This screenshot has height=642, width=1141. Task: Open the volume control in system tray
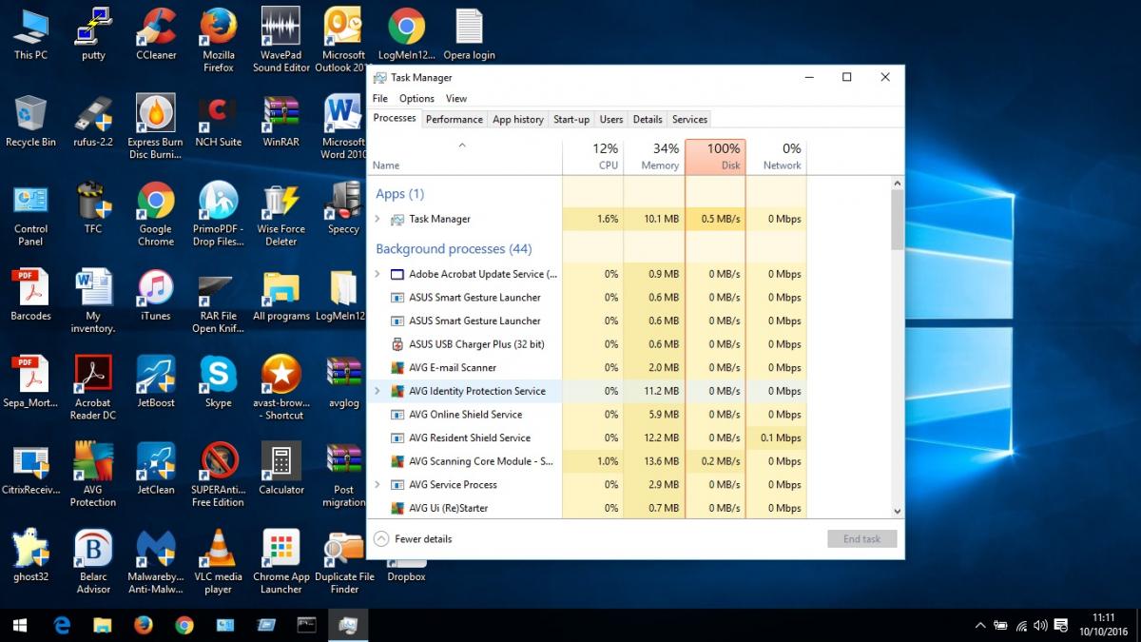click(1041, 626)
